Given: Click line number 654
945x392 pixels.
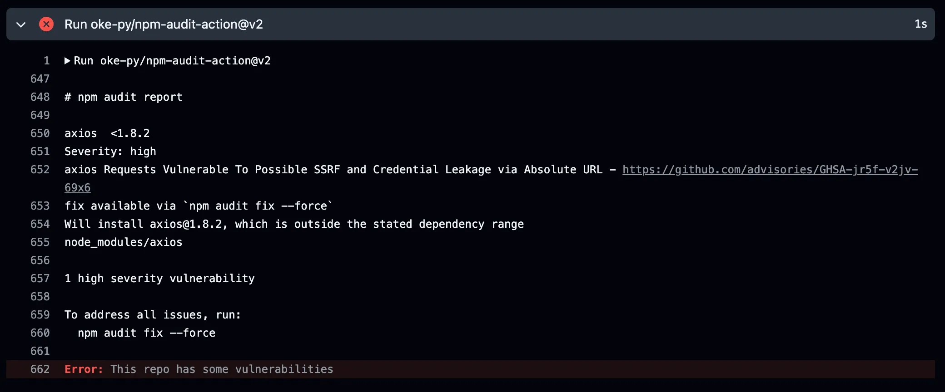Looking at the screenshot, I should pyautogui.click(x=40, y=224).
